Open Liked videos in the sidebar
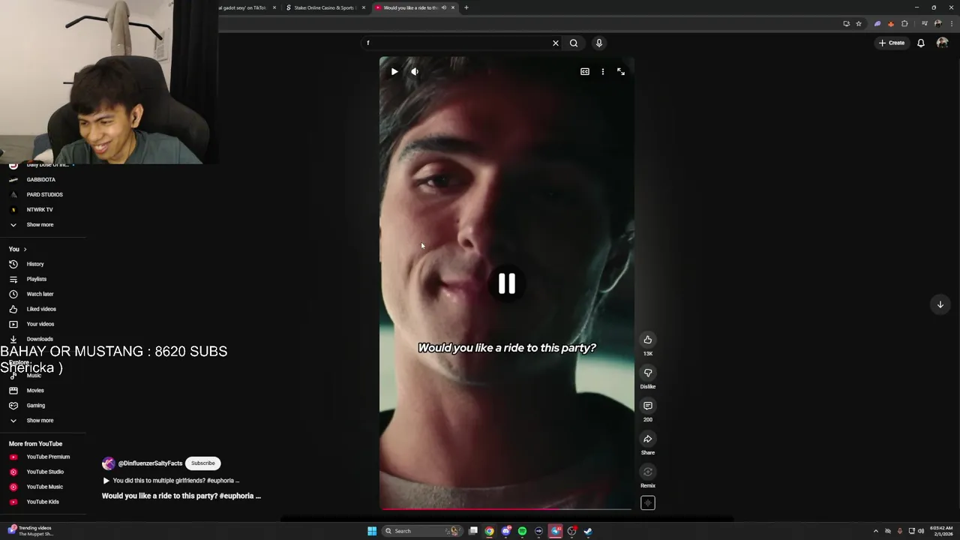 pyautogui.click(x=43, y=309)
